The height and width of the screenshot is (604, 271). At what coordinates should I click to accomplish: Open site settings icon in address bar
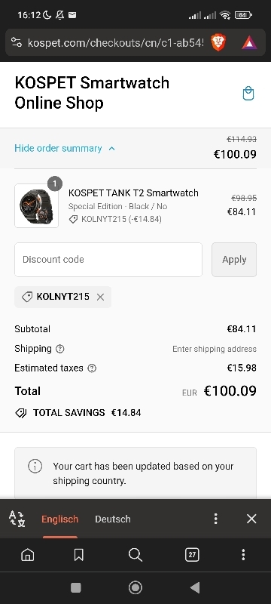(16, 42)
